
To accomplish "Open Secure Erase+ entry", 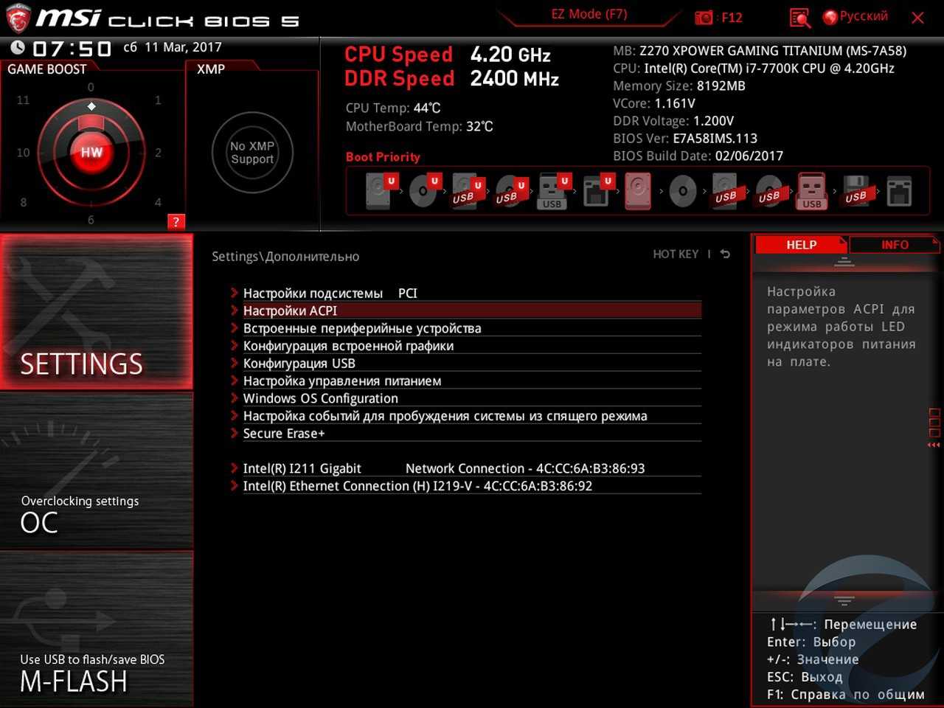I will tap(284, 434).
